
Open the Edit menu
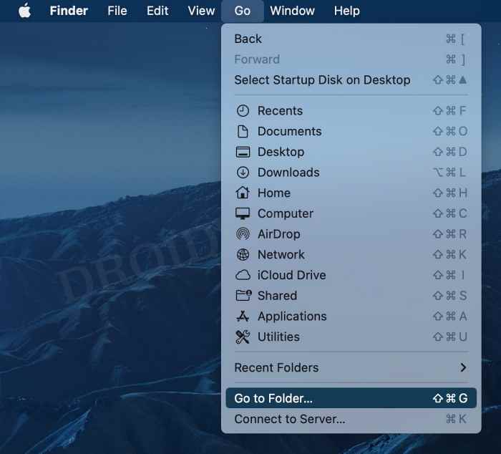point(157,11)
